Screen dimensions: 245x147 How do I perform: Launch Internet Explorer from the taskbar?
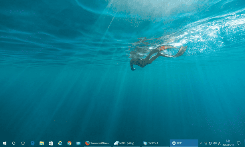[x=60, y=143]
